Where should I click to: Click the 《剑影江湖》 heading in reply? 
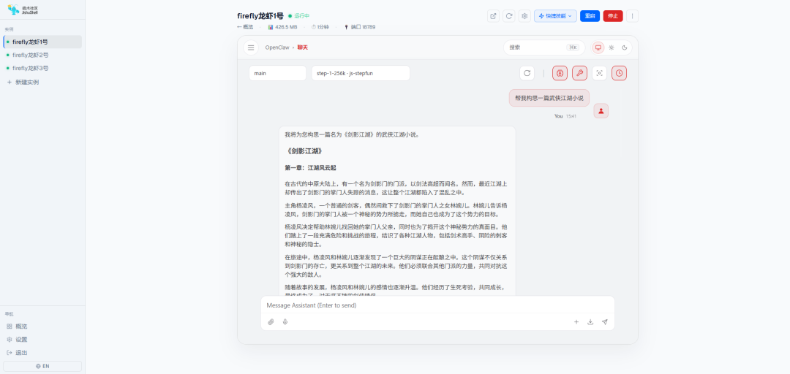click(x=304, y=151)
